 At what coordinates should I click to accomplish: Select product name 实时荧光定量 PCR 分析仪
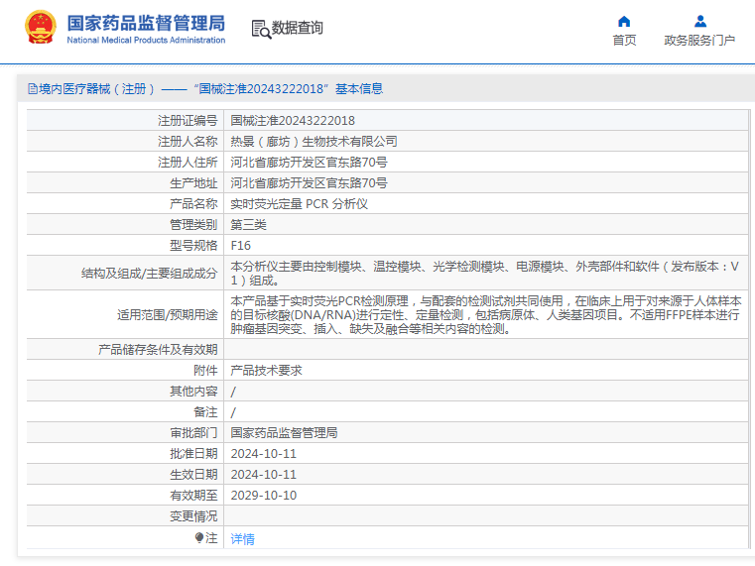click(x=299, y=204)
